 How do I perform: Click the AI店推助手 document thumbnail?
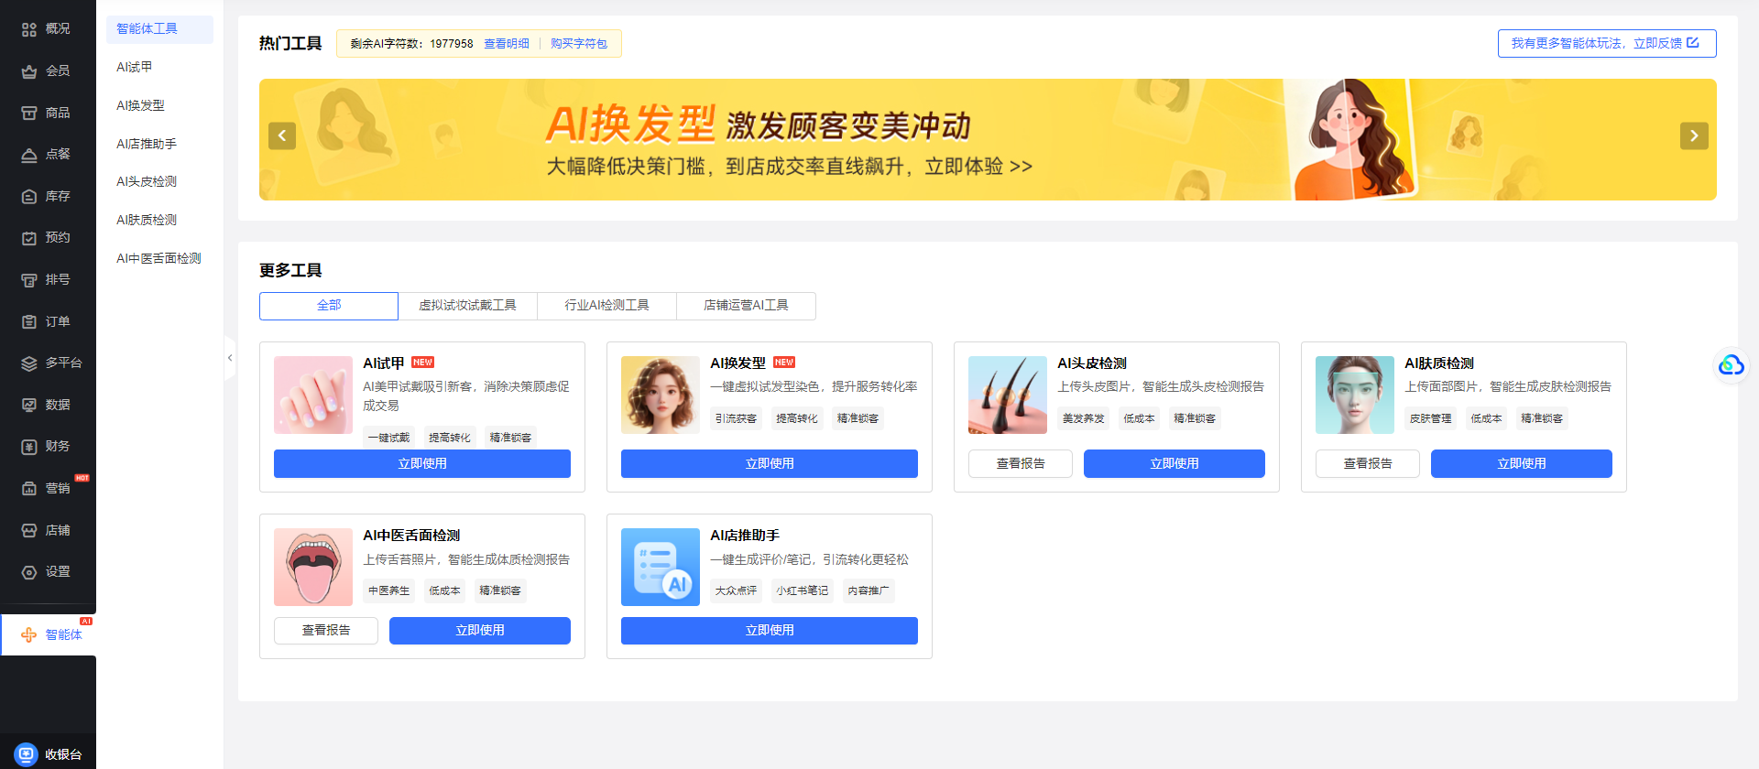click(x=661, y=568)
